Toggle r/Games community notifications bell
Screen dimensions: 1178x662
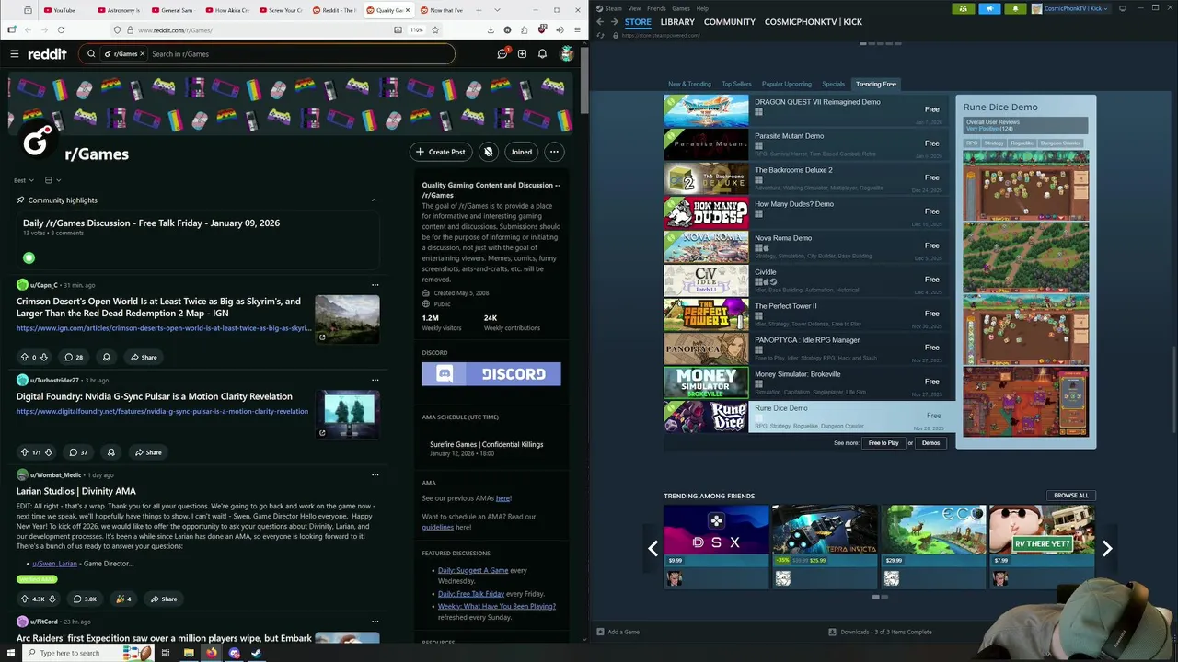489,152
